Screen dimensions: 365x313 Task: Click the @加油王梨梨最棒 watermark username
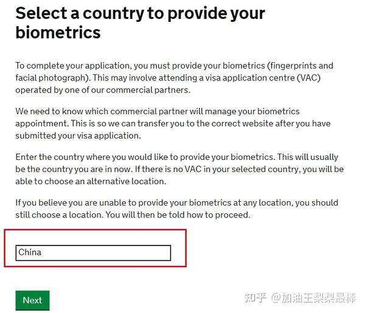313,298
